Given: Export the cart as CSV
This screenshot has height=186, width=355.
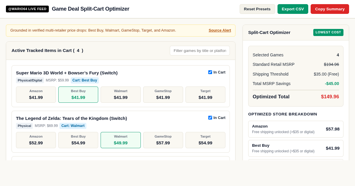Looking at the screenshot, I should pyautogui.click(x=293, y=9).
